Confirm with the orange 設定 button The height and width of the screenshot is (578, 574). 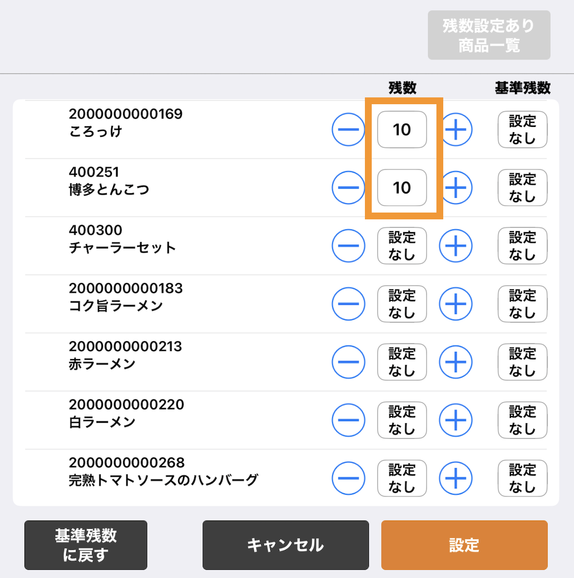(x=464, y=545)
